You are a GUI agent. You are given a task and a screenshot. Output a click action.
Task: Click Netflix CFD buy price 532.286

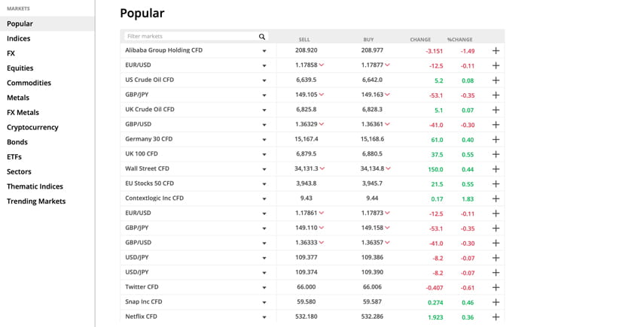tap(372, 316)
